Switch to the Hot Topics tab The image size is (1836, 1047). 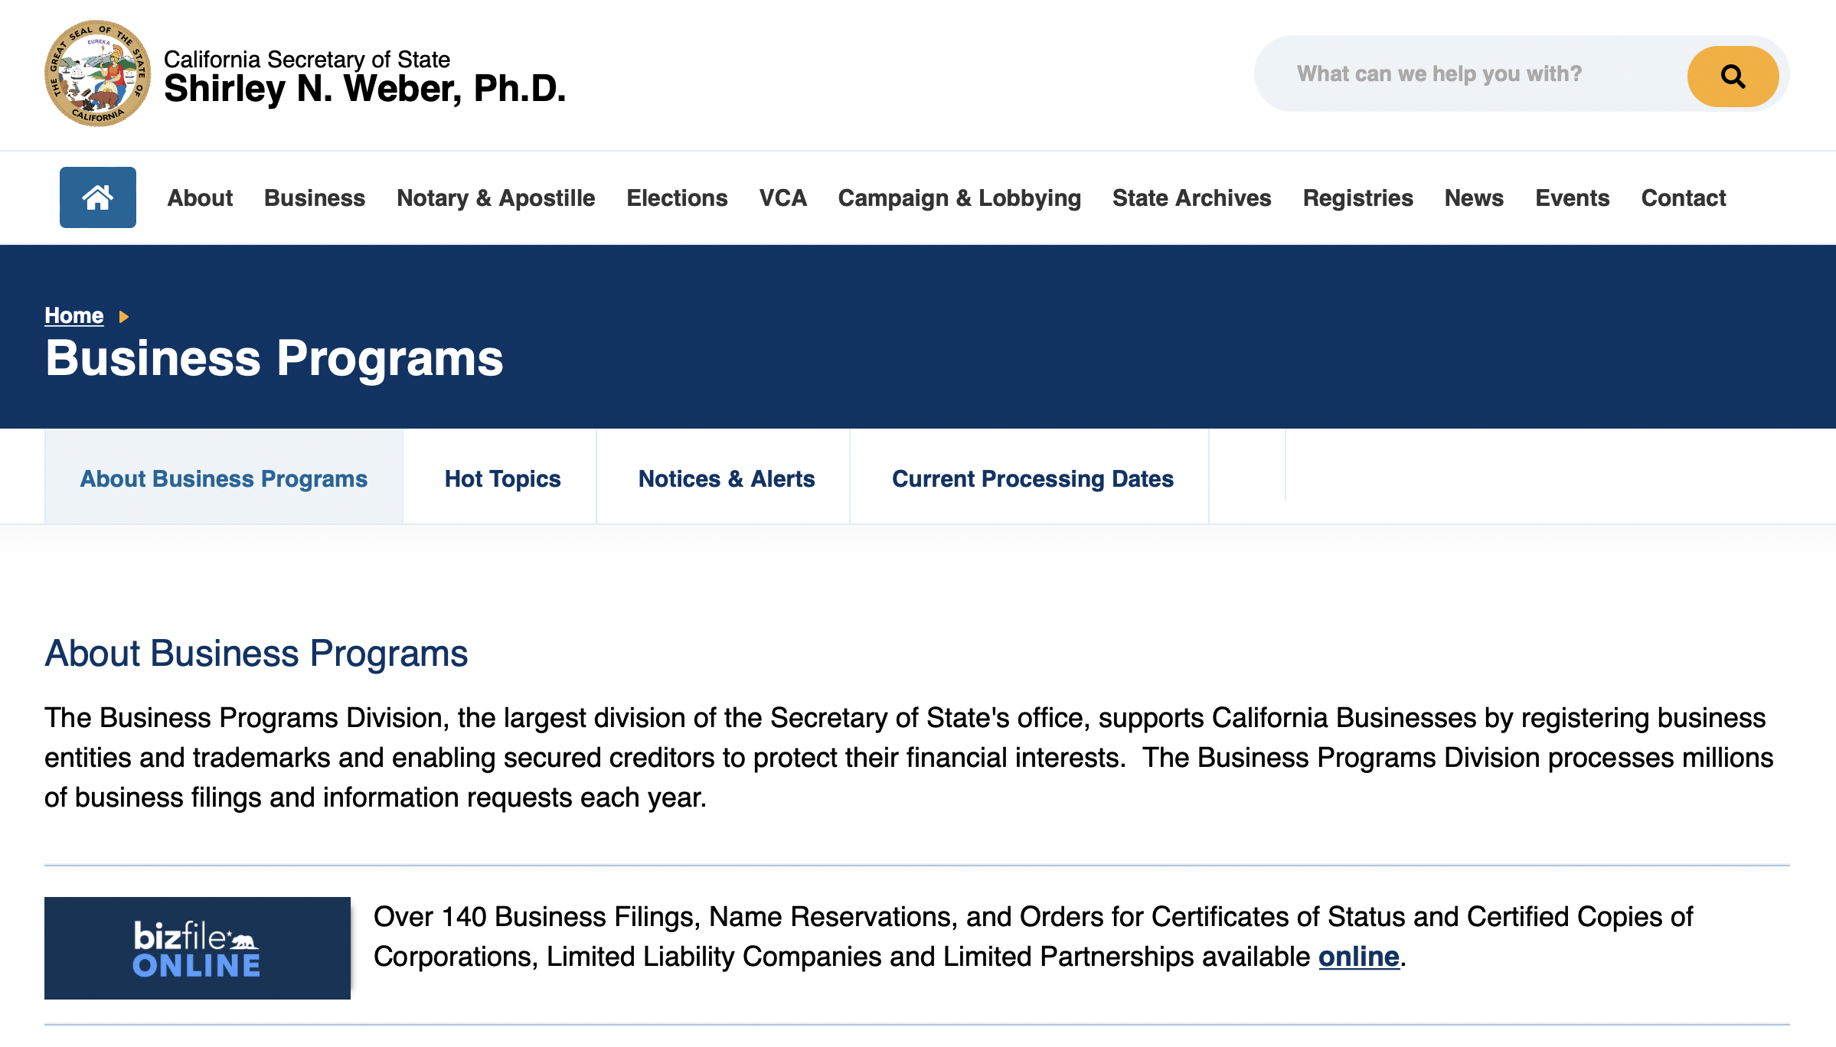(x=502, y=478)
